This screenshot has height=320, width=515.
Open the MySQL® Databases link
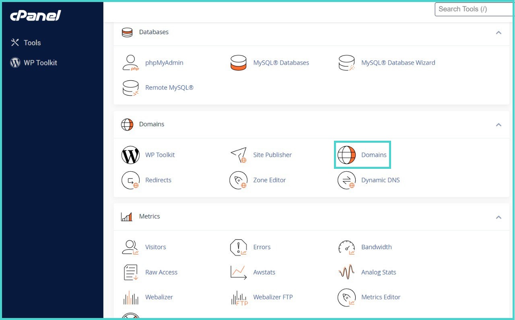[x=281, y=63]
